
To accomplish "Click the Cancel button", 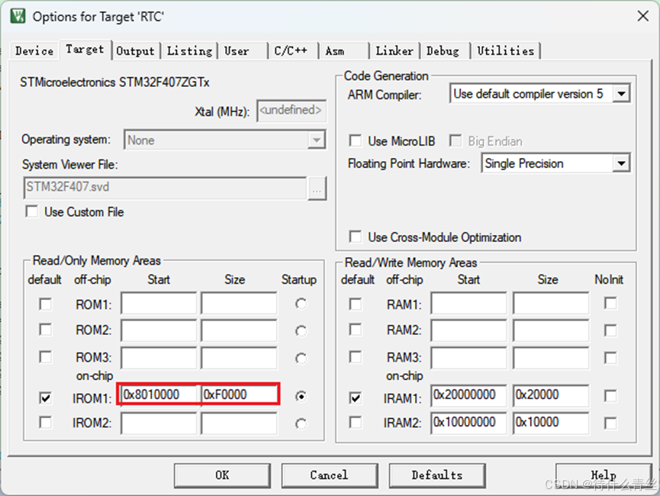I will coord(330,475).
